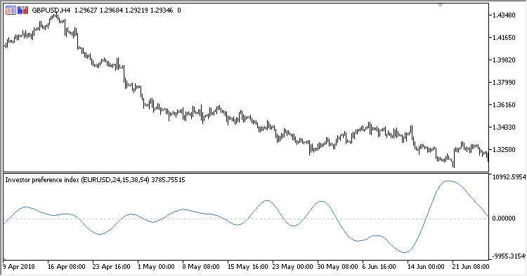Click the 1.34330 price scale label
This screenshot has height=276, width=527.
(504, 127)
